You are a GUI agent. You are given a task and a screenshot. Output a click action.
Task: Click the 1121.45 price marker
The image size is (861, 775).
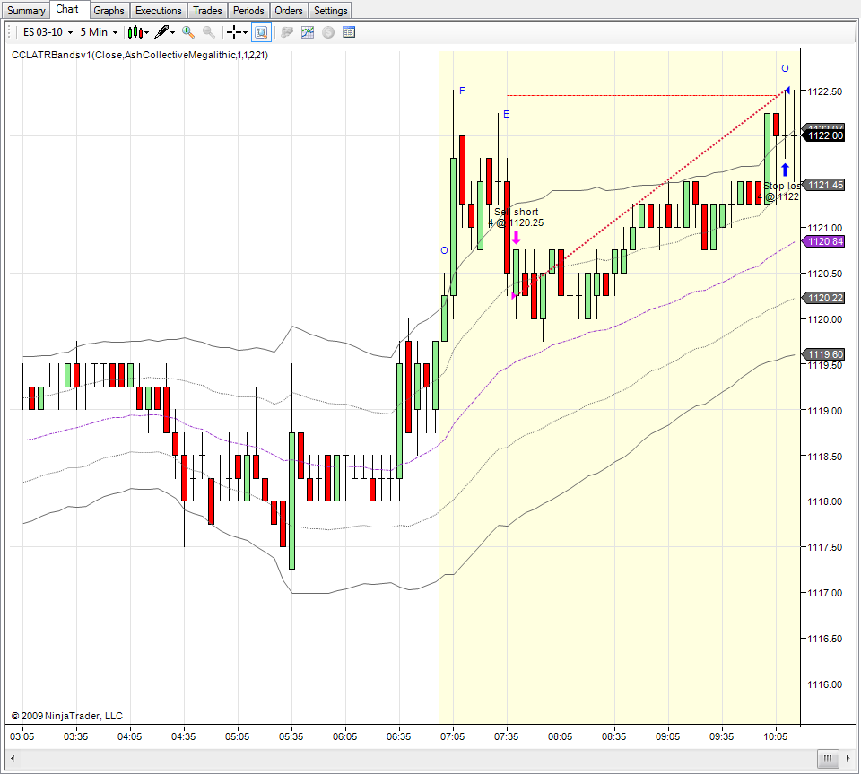click(823, 185)
